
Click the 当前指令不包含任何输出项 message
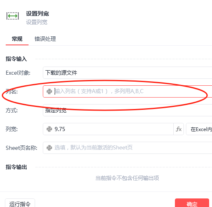(x=127, y=178)
